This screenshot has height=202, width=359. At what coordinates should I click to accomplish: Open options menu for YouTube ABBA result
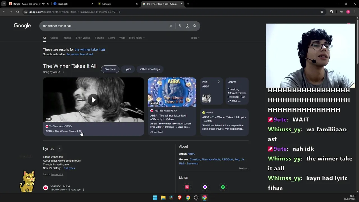83,190
